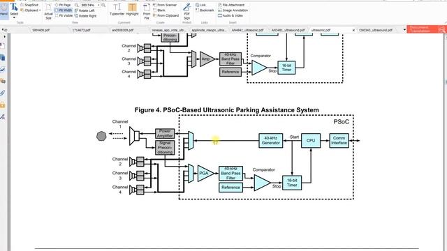Open the document tab list dropdown
Image resolution: width=447 pixels, height=251 pixels.
pyautogui.click(x=404, y=29)
